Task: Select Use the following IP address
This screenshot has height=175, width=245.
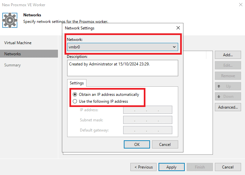Action: (x=75, y=101)
